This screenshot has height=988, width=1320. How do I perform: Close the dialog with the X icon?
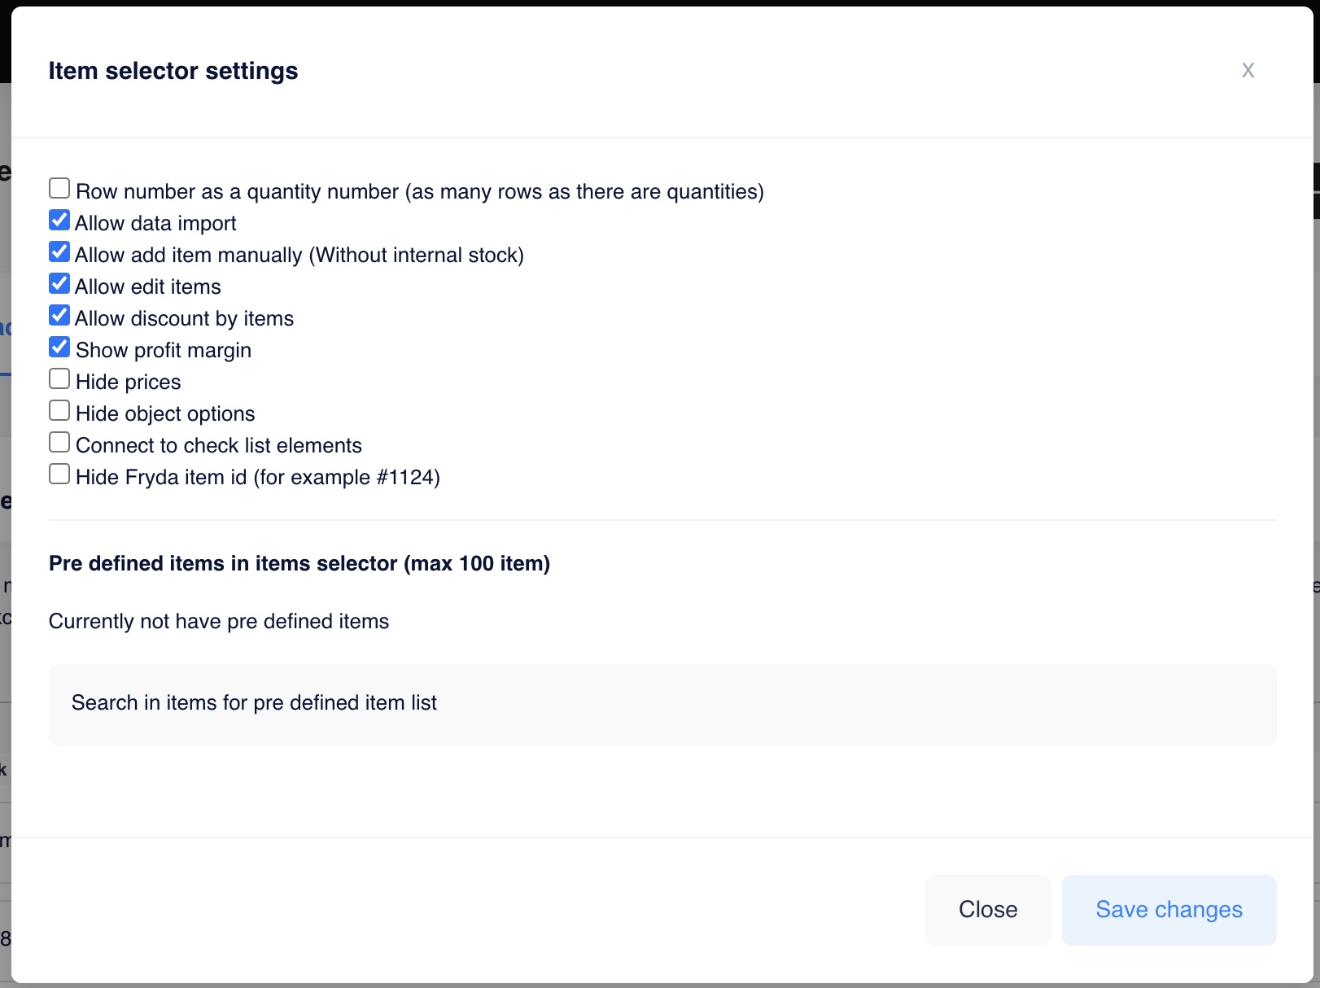[x=1248, y=71]
